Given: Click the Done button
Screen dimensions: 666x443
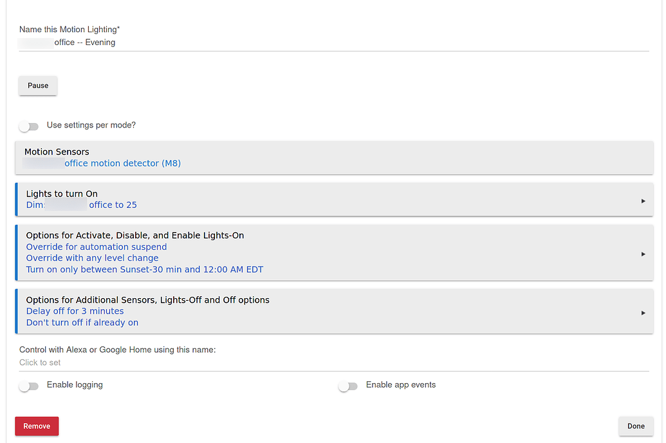Looking at the screenshot, I should click(x=636, y=426).
